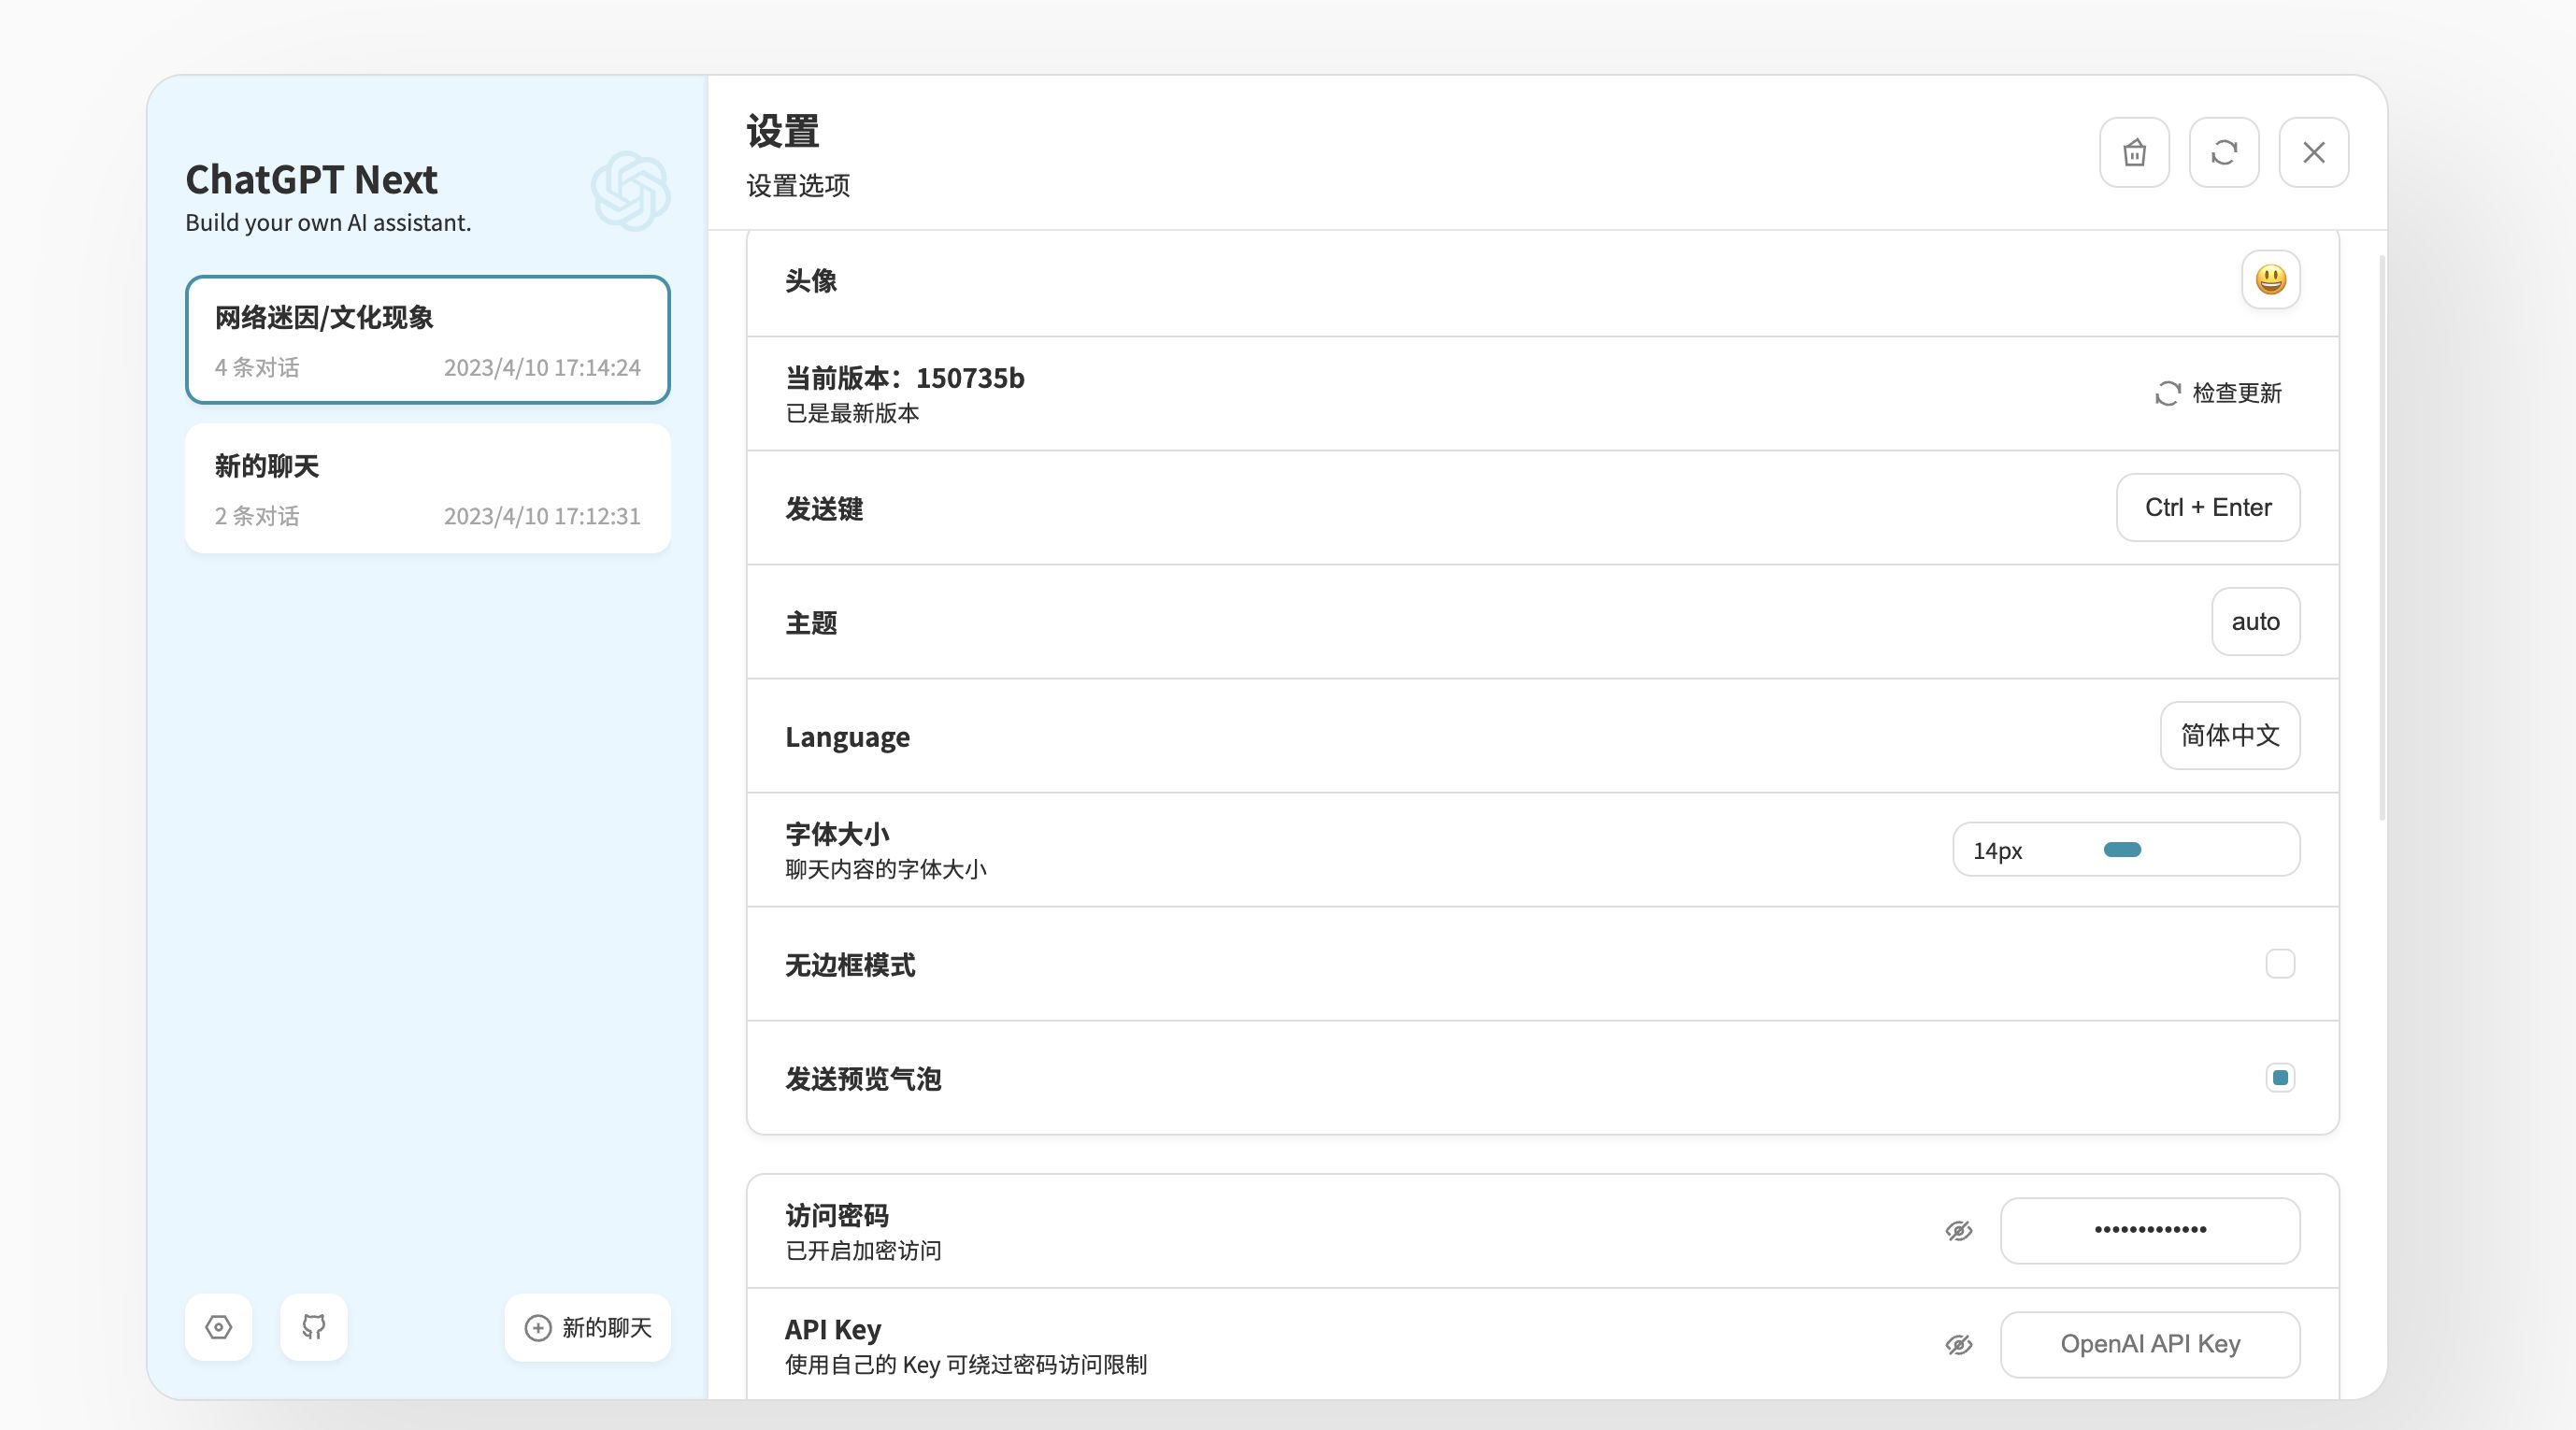This screenshot has width=2576, height=1430.
Task: Open the GitHub icon in sidebar
Action: [314, 1327]
